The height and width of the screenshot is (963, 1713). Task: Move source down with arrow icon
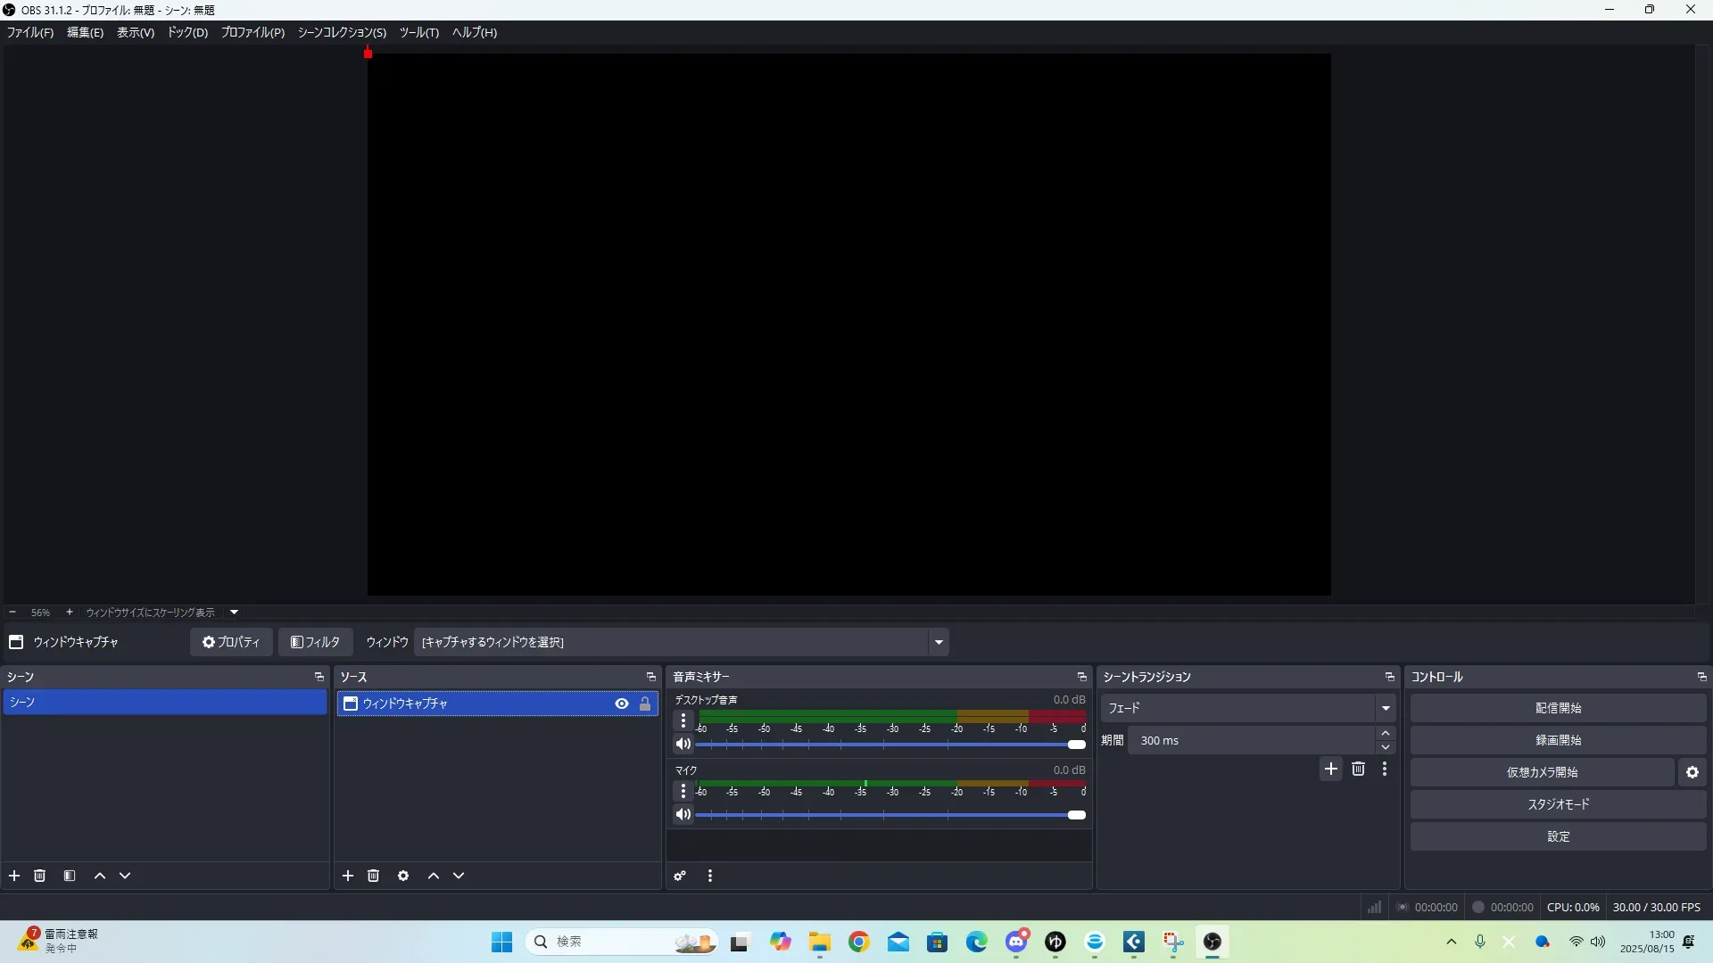point(459,876)
